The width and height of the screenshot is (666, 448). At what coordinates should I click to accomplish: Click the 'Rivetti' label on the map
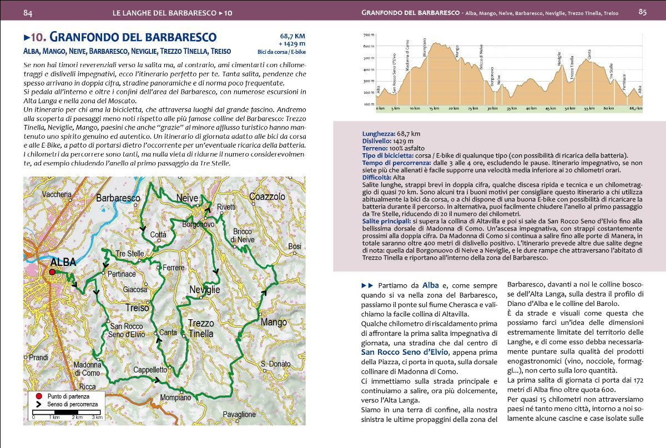click(x=226, y=207)
